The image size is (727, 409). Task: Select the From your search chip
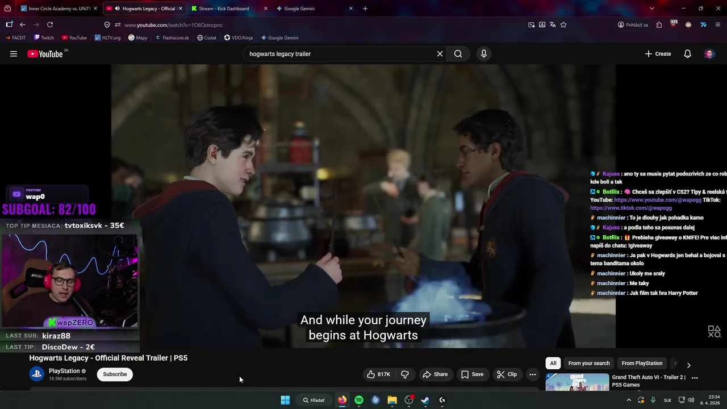pyautogui.click(x=589, y=363)
